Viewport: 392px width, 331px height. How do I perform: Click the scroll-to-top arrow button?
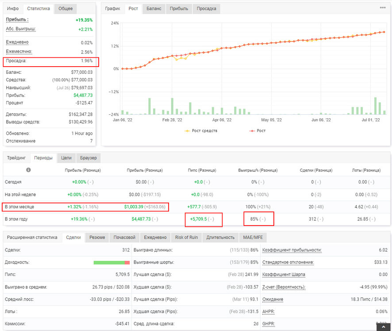pos(384,327)
